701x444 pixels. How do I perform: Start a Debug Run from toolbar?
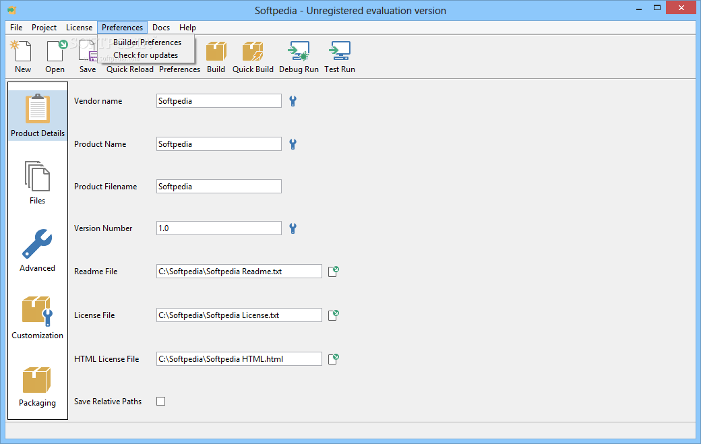click(x=299, y=51)
